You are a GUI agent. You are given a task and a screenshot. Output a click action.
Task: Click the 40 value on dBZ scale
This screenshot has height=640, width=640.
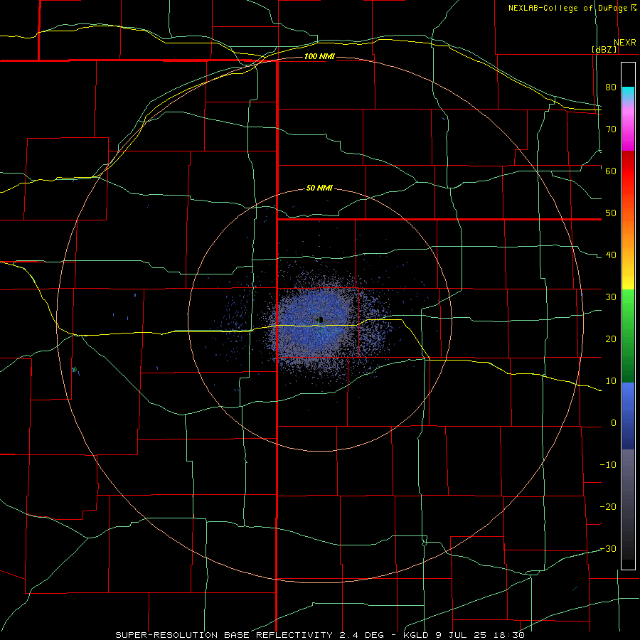pos(611,255)
